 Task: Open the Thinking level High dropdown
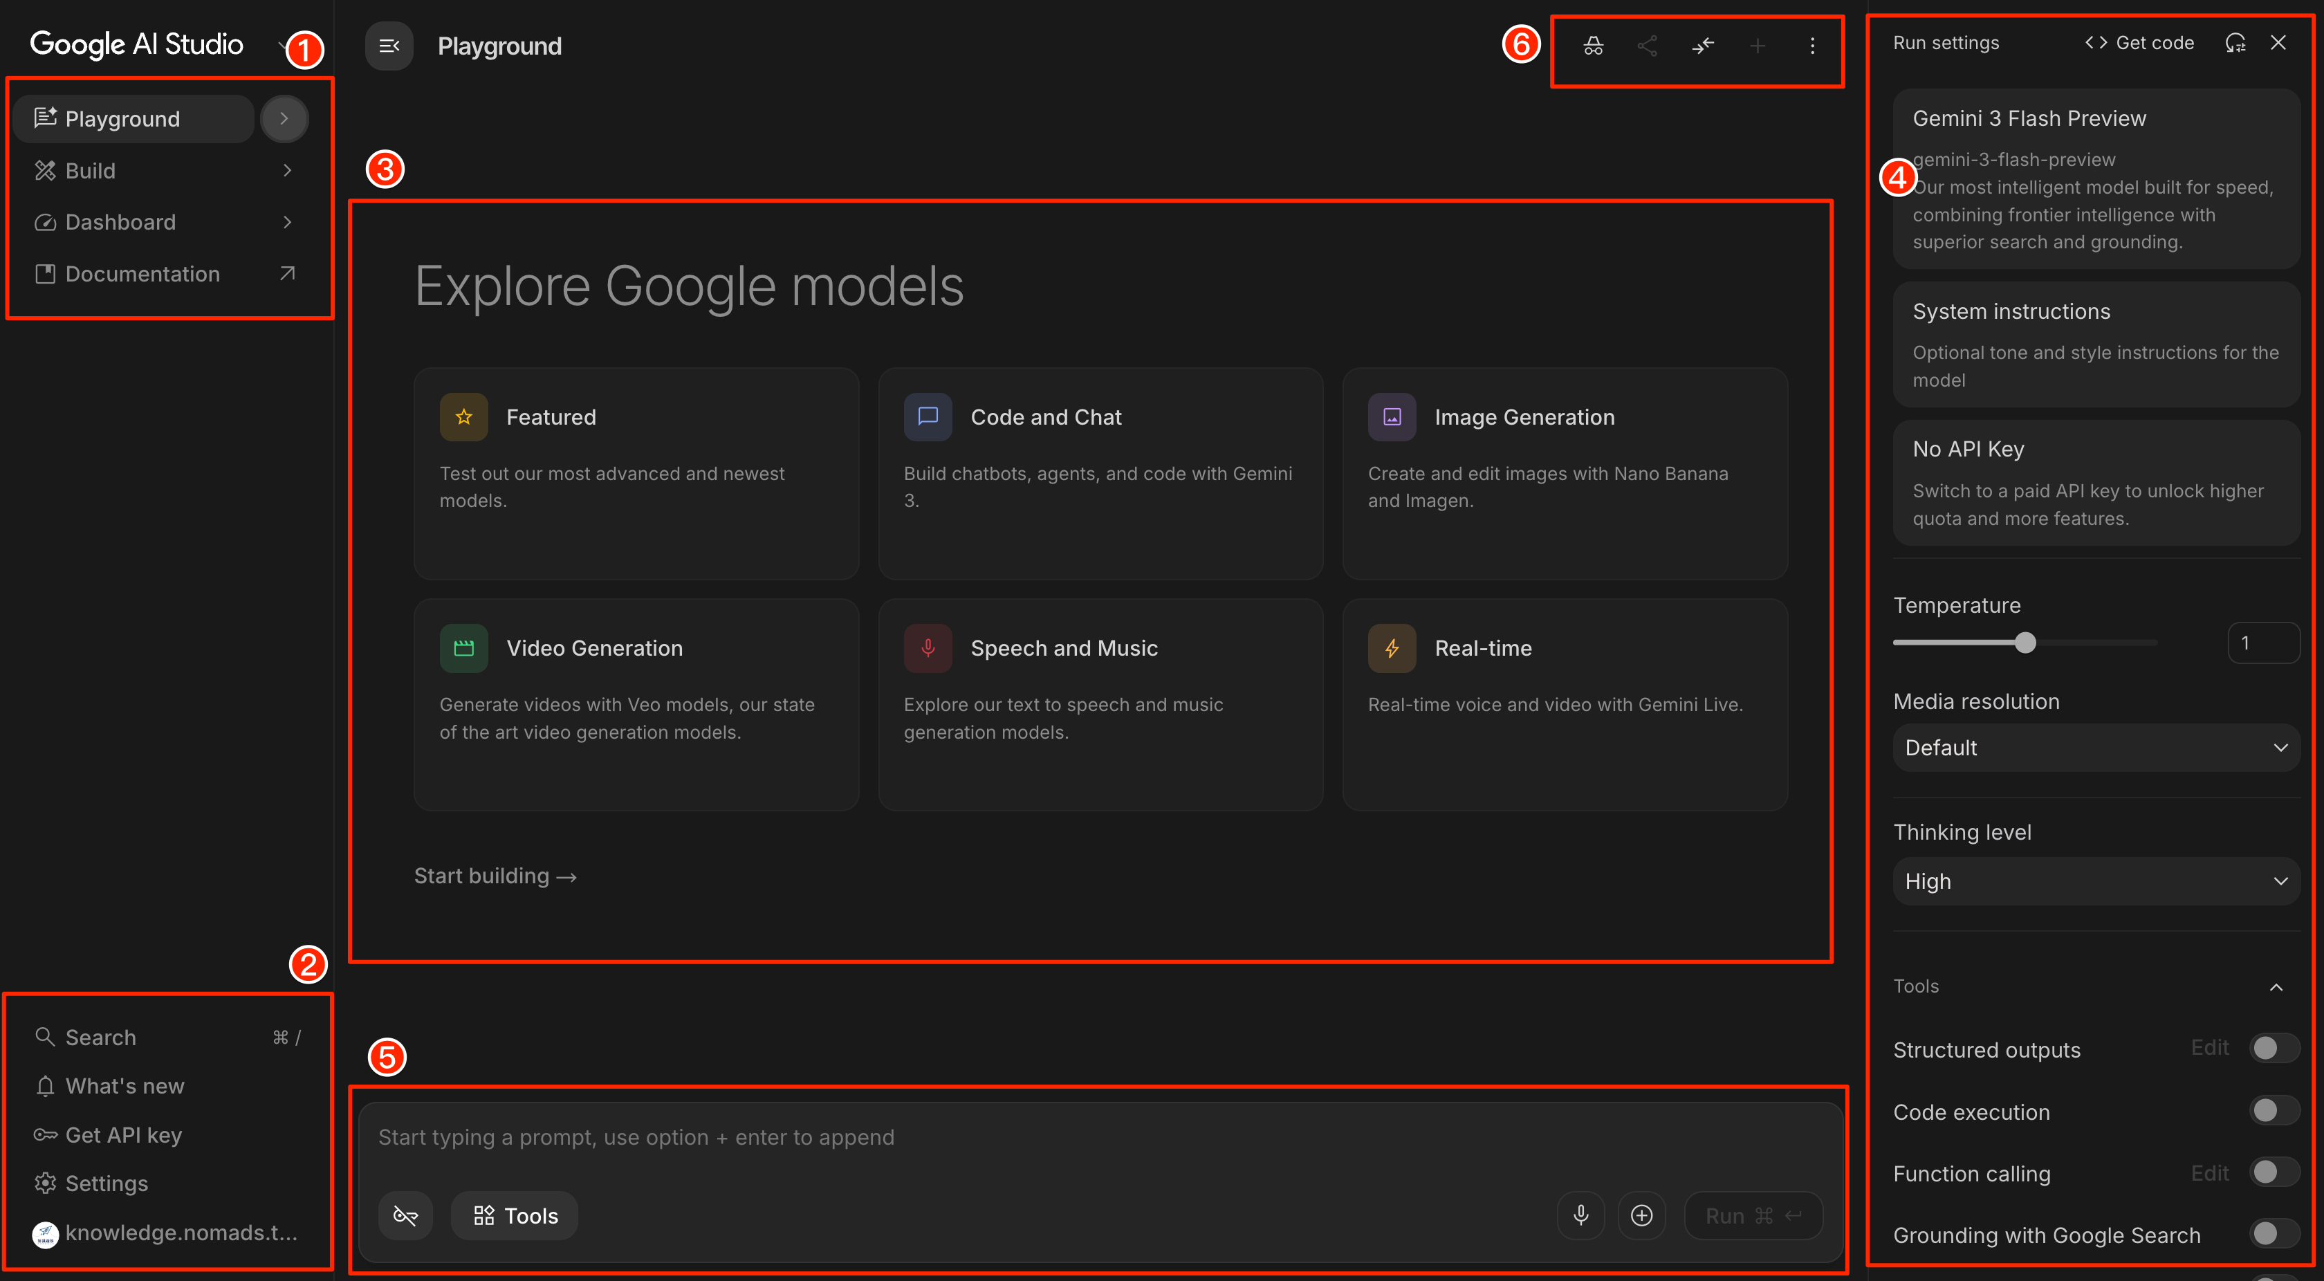pos(2095,881)
